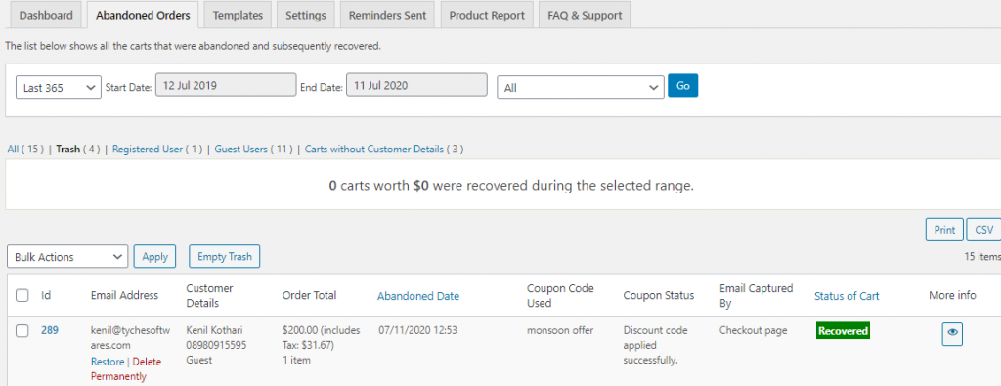Viewport: 1001px width, 386px height.
Task: Click the Order Total column header
Action: pos(309,295)
